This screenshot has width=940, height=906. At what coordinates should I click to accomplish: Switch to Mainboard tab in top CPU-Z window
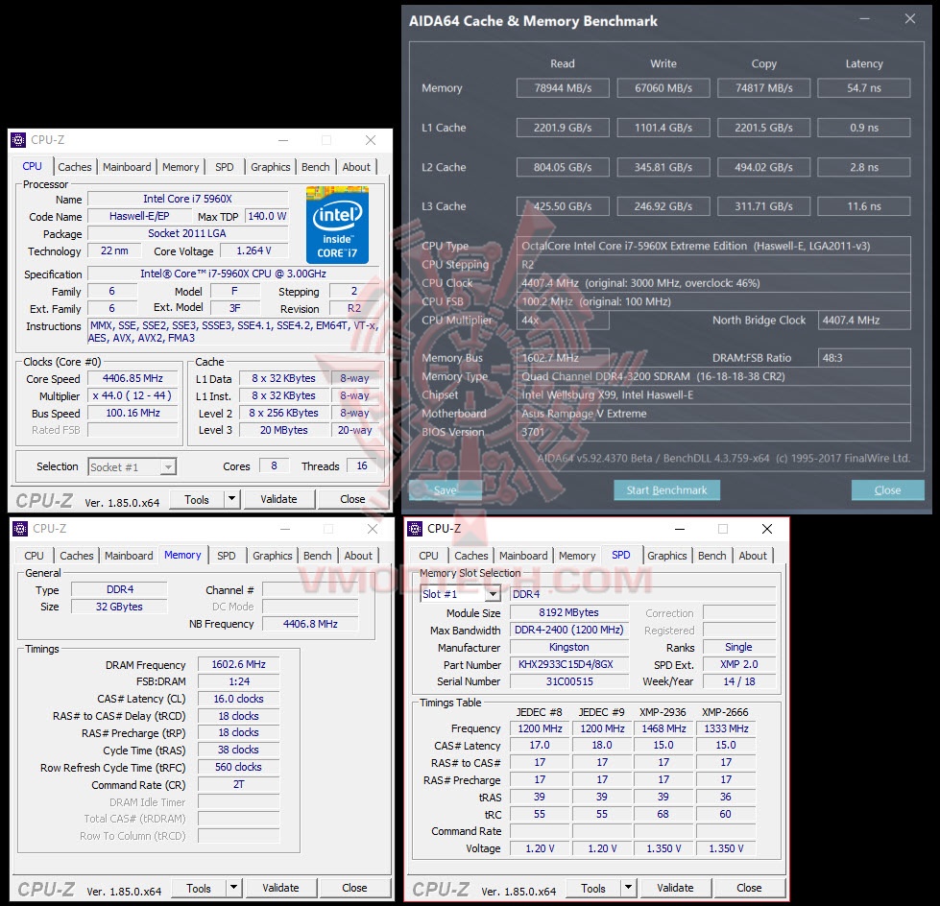(127, 167)
